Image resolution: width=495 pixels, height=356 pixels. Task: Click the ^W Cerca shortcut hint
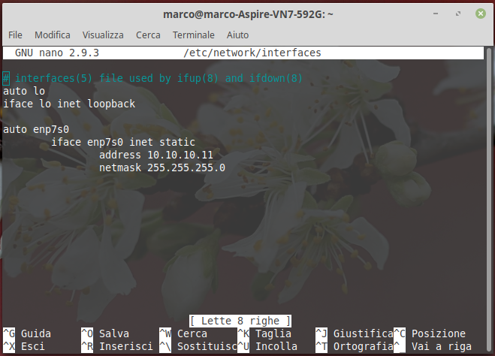point(183,333)
